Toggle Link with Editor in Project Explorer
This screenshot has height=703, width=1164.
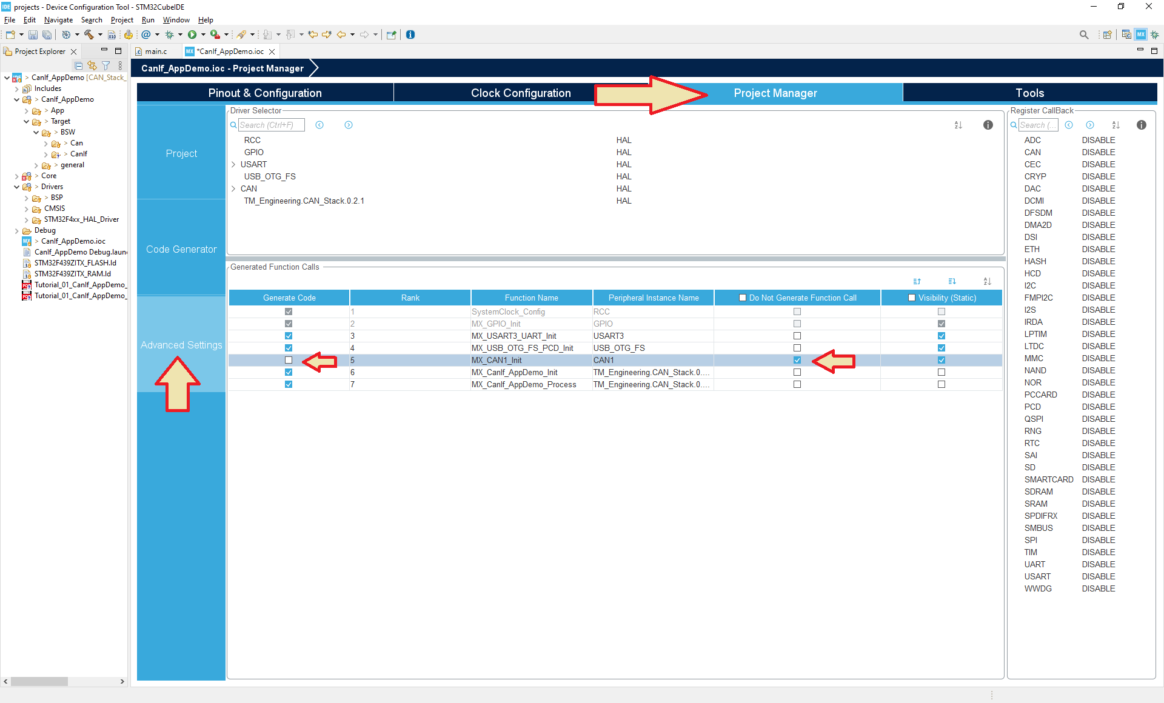(x=92, y=65)
